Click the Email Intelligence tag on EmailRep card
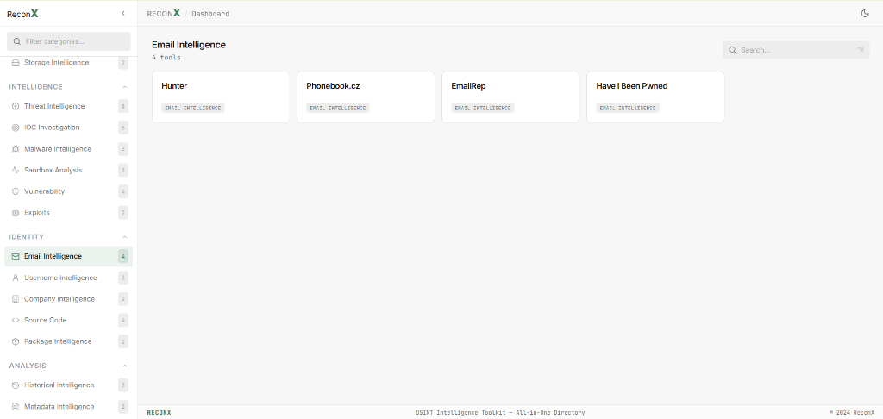Viewport: 883px width, 419px height. click(483, 108)
